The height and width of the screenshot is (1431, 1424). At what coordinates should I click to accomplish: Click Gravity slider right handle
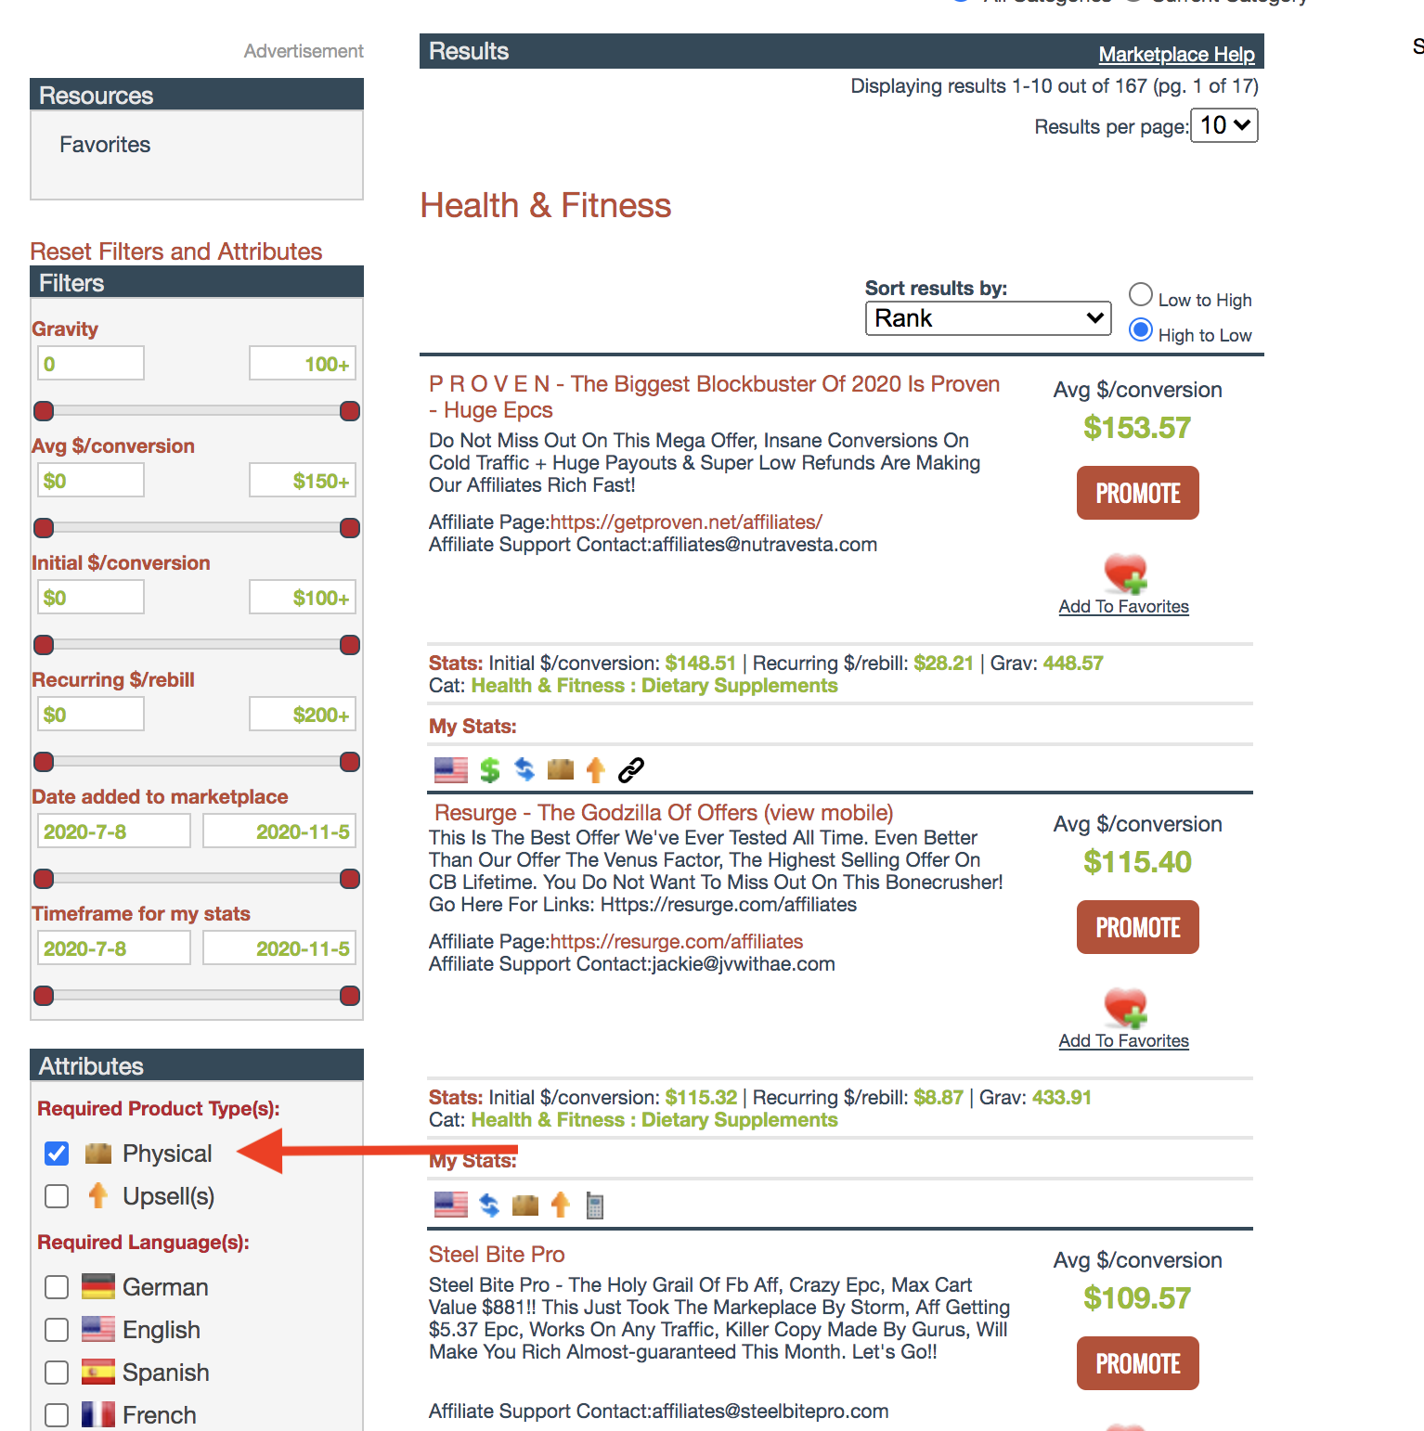click(x=350, y=411)
